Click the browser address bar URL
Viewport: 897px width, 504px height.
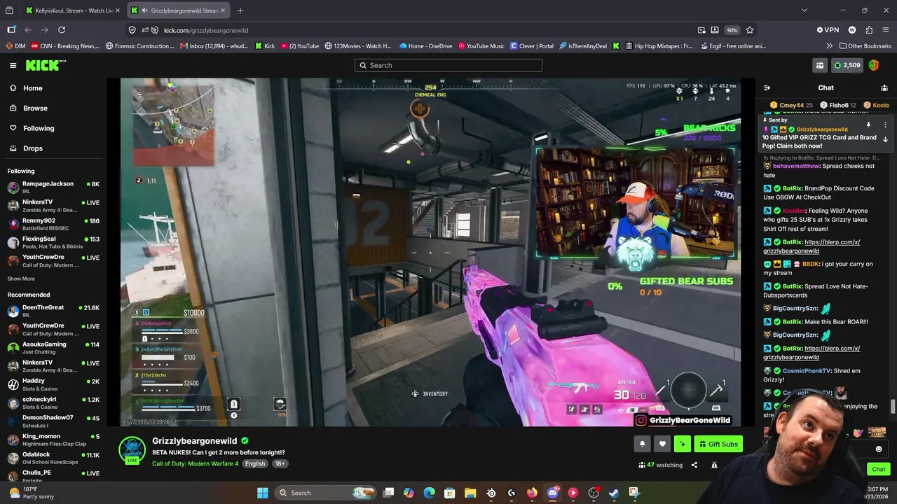pos(206,30)
